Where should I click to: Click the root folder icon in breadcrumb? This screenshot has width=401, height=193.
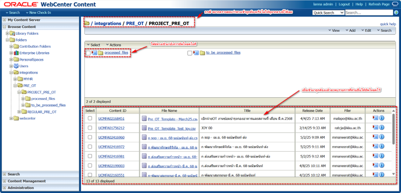click(x=87, y=23)
